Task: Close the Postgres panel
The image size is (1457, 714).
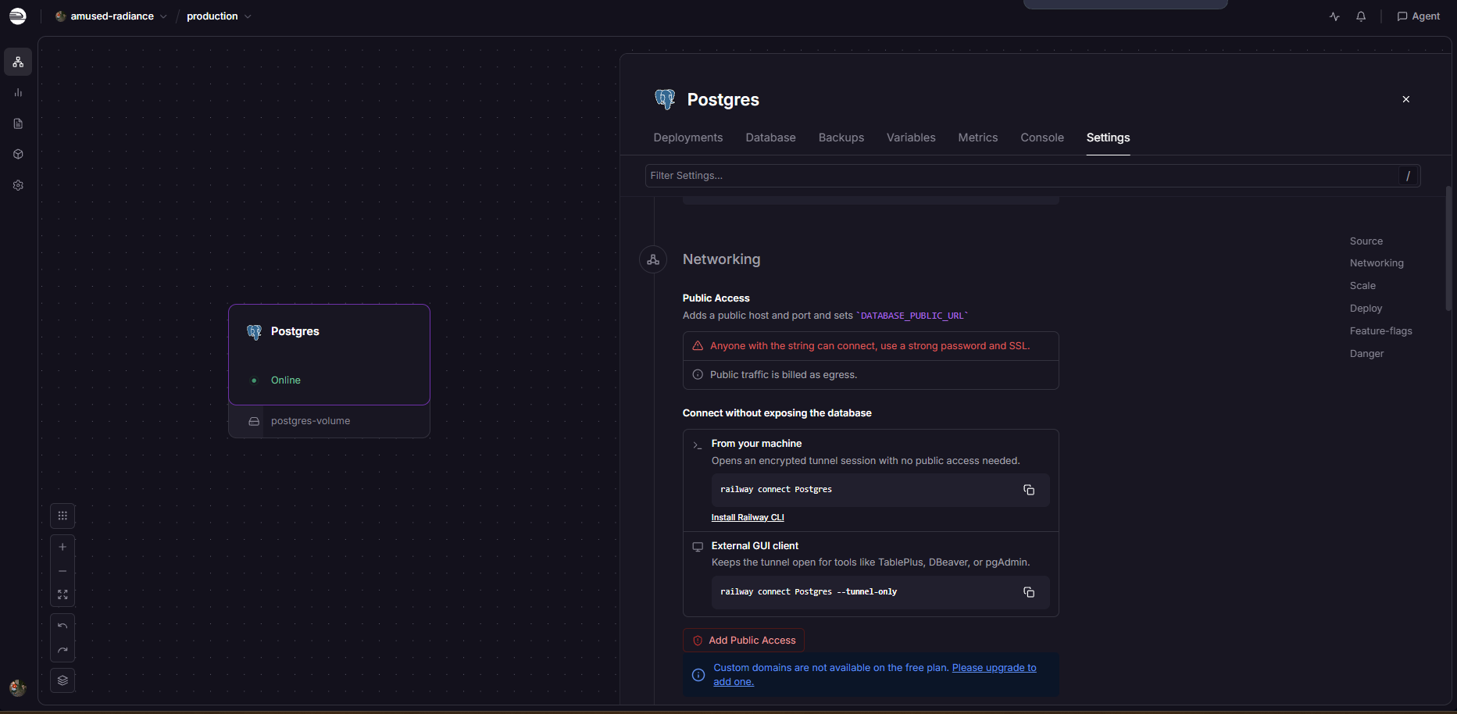Action: point(1406,99)
